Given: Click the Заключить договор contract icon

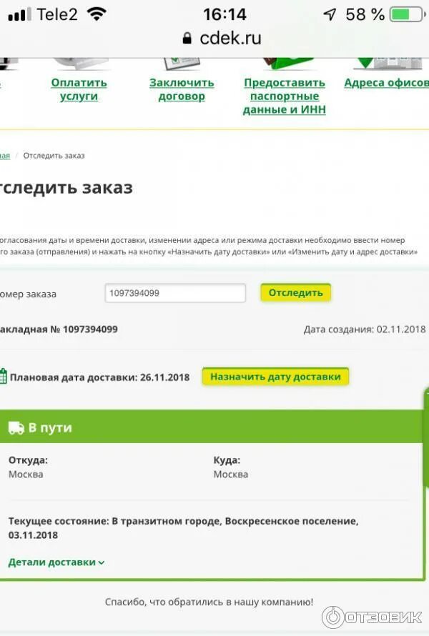Looking at the screenshot, I should click(182, 64).
